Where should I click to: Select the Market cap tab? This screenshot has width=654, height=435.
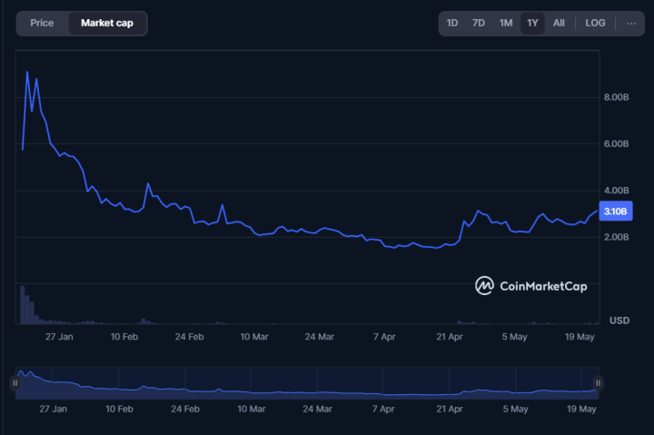click(x=106, y=23)
